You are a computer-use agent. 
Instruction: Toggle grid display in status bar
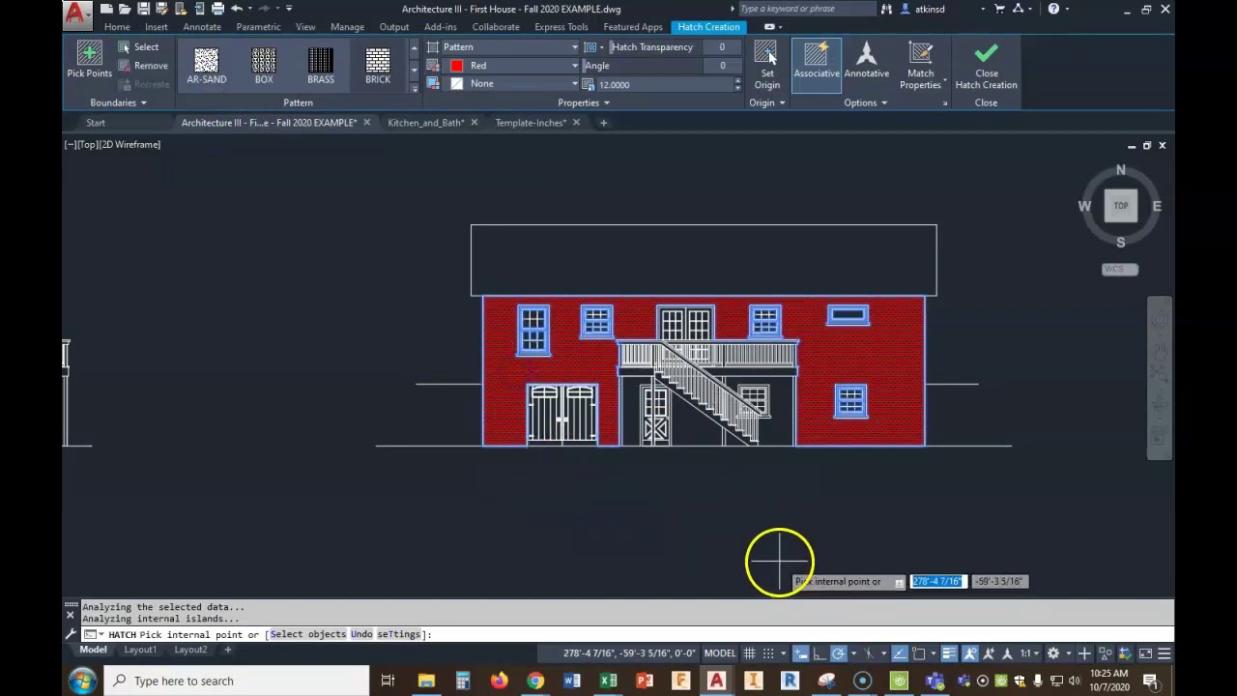(749, 653)
